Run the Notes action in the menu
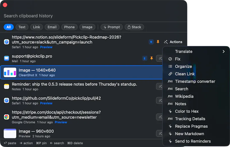The image size is (230, 147). pyautogui.click(x=196, y=104)
